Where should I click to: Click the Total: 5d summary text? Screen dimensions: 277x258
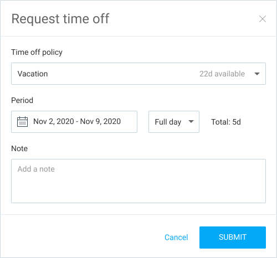point(226,122)
